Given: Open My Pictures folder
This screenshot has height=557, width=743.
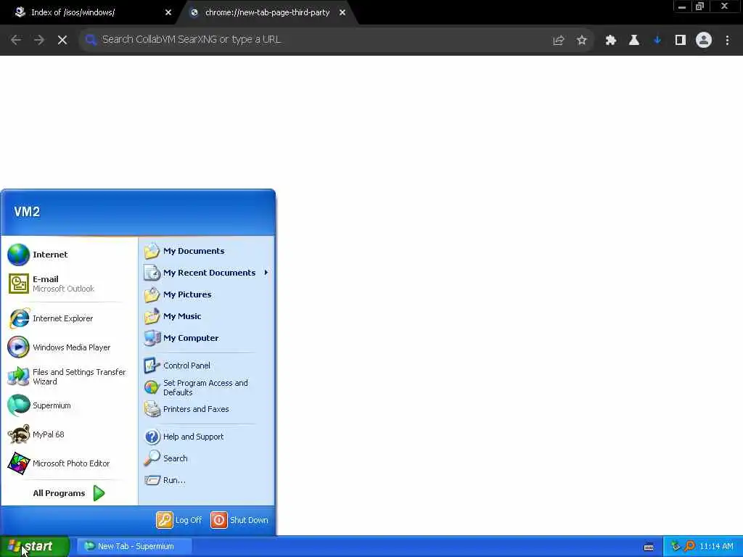Looking at the screenshot, I should 207,294.
